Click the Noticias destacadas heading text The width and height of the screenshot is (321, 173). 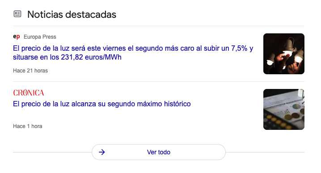click(72, 14)
